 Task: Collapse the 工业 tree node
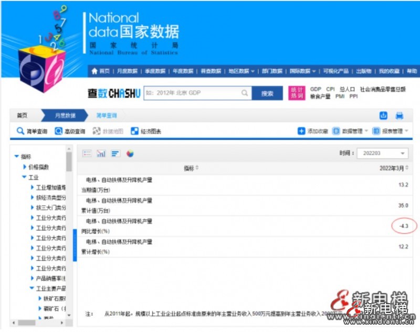click(25, 178)
